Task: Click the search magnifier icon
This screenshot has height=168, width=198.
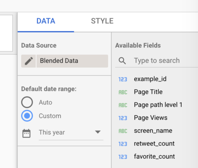Action: point(122,61)
